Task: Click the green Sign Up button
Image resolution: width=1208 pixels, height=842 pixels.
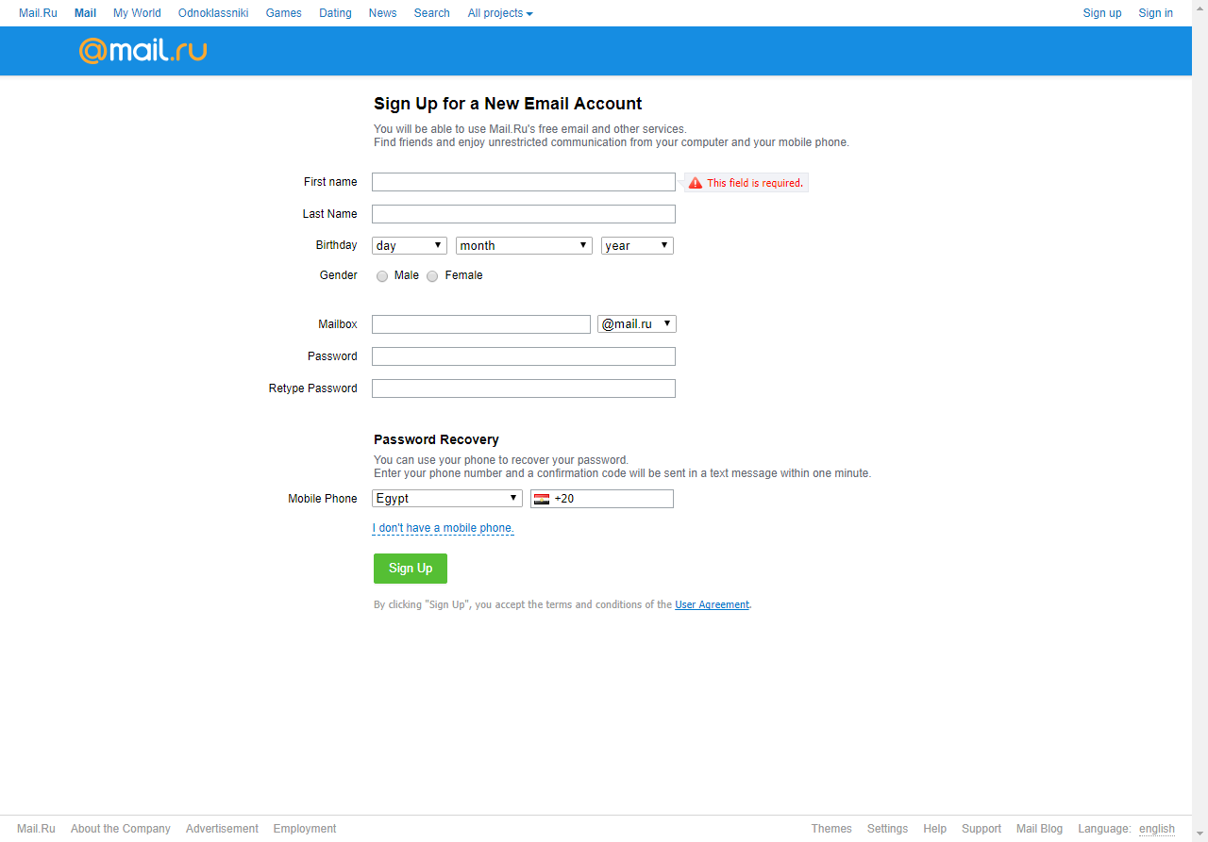Action: click(x=411, y=569)
